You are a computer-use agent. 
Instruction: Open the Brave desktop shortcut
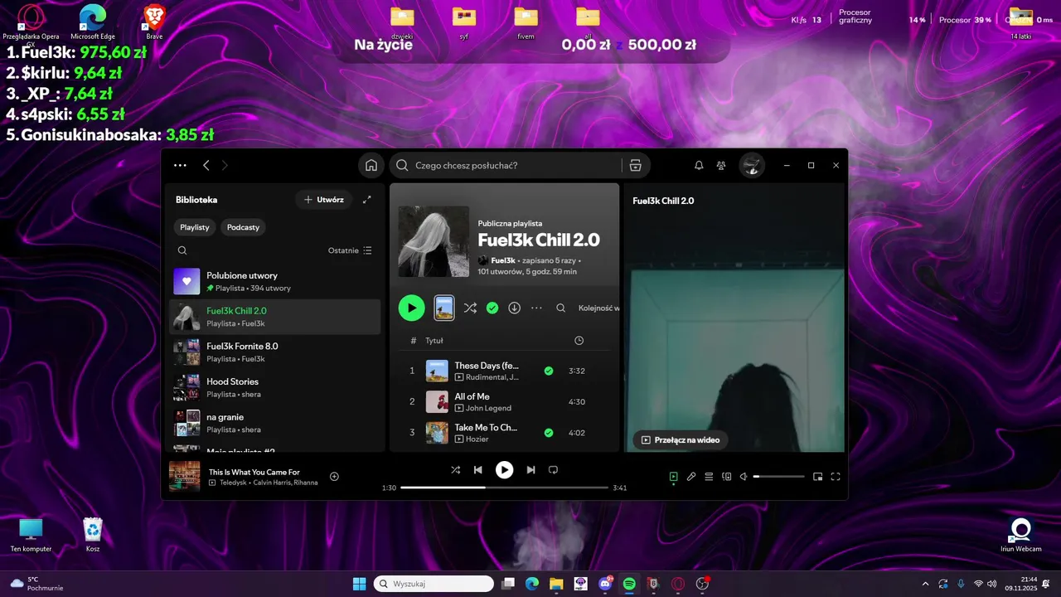click(x=154, y=22)
